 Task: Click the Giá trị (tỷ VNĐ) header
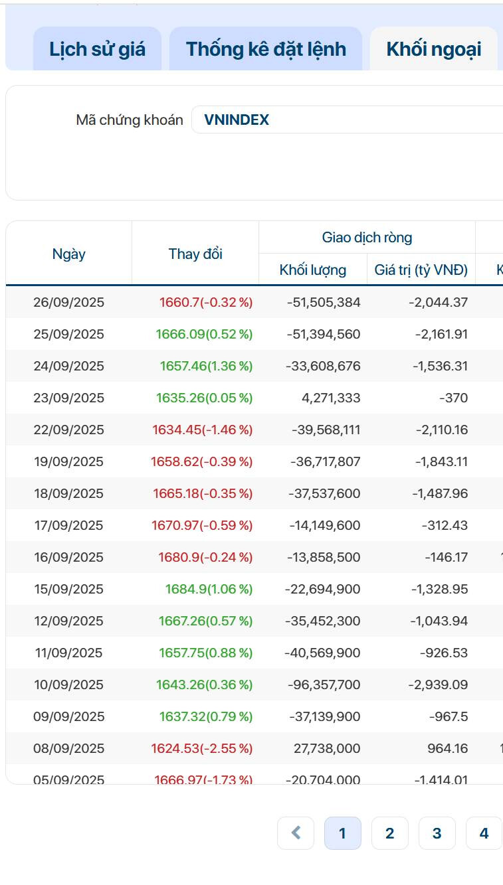point(421,270)
